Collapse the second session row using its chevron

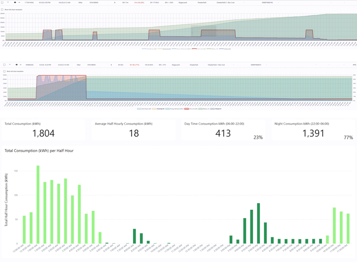point(10,64)
